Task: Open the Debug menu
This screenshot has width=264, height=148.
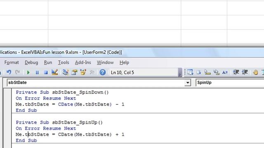Action: tap(31, 62)
